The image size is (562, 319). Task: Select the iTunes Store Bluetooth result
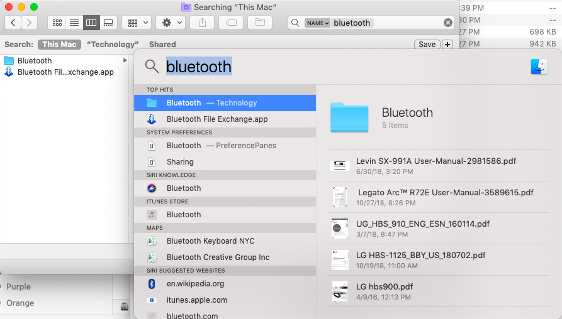coord(225,215)
